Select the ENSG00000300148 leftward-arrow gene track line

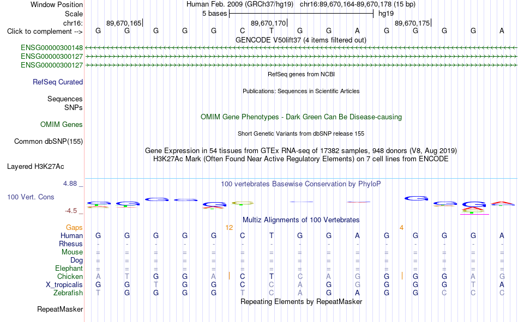click(301, 48)
